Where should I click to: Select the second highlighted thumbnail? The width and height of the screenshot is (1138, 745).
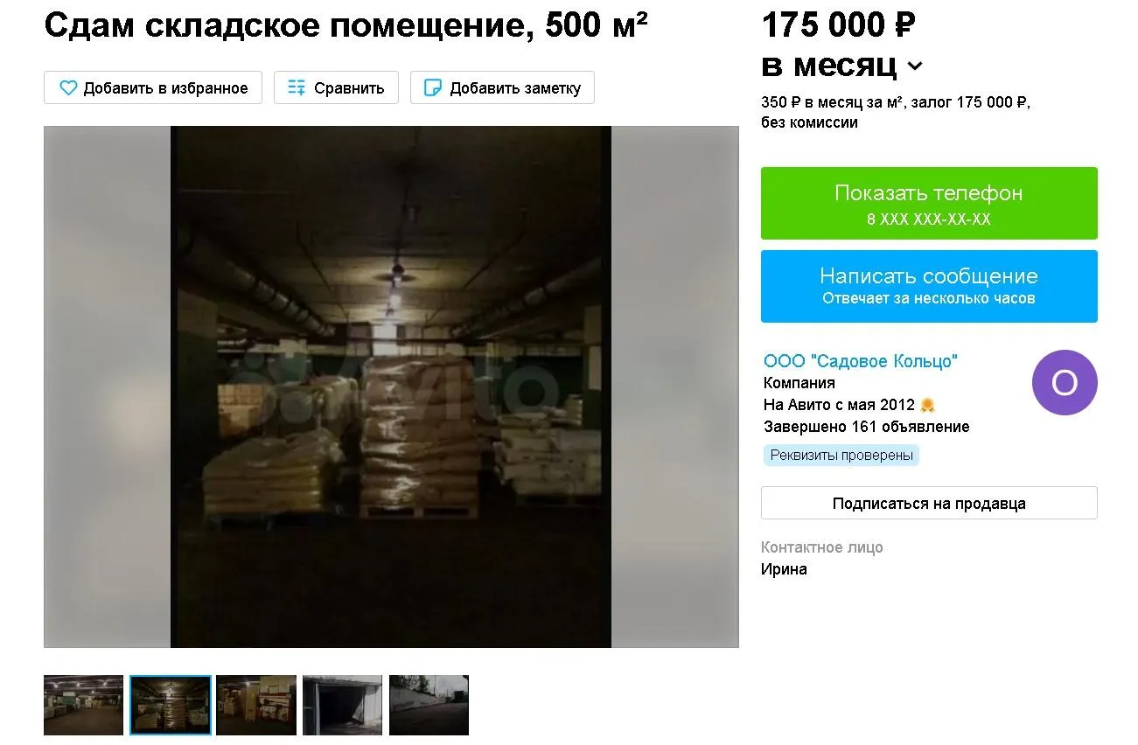click(171, 705)
